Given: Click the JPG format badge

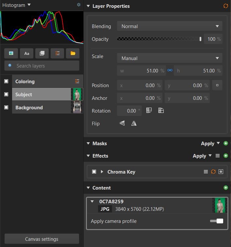Looking at the screenshot, I should point(105,209).
